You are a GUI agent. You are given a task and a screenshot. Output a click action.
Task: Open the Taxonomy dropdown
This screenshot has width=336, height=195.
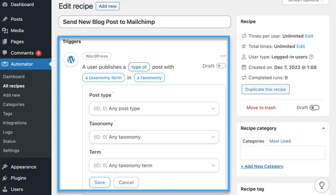[x=154, y=137]
